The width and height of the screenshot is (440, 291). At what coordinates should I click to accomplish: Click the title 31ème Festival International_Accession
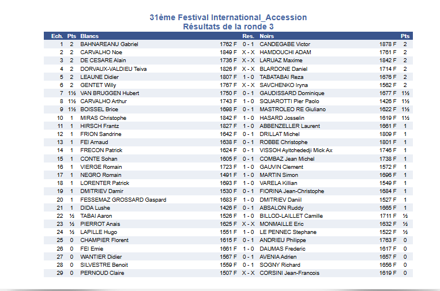[x=228, y=18]
